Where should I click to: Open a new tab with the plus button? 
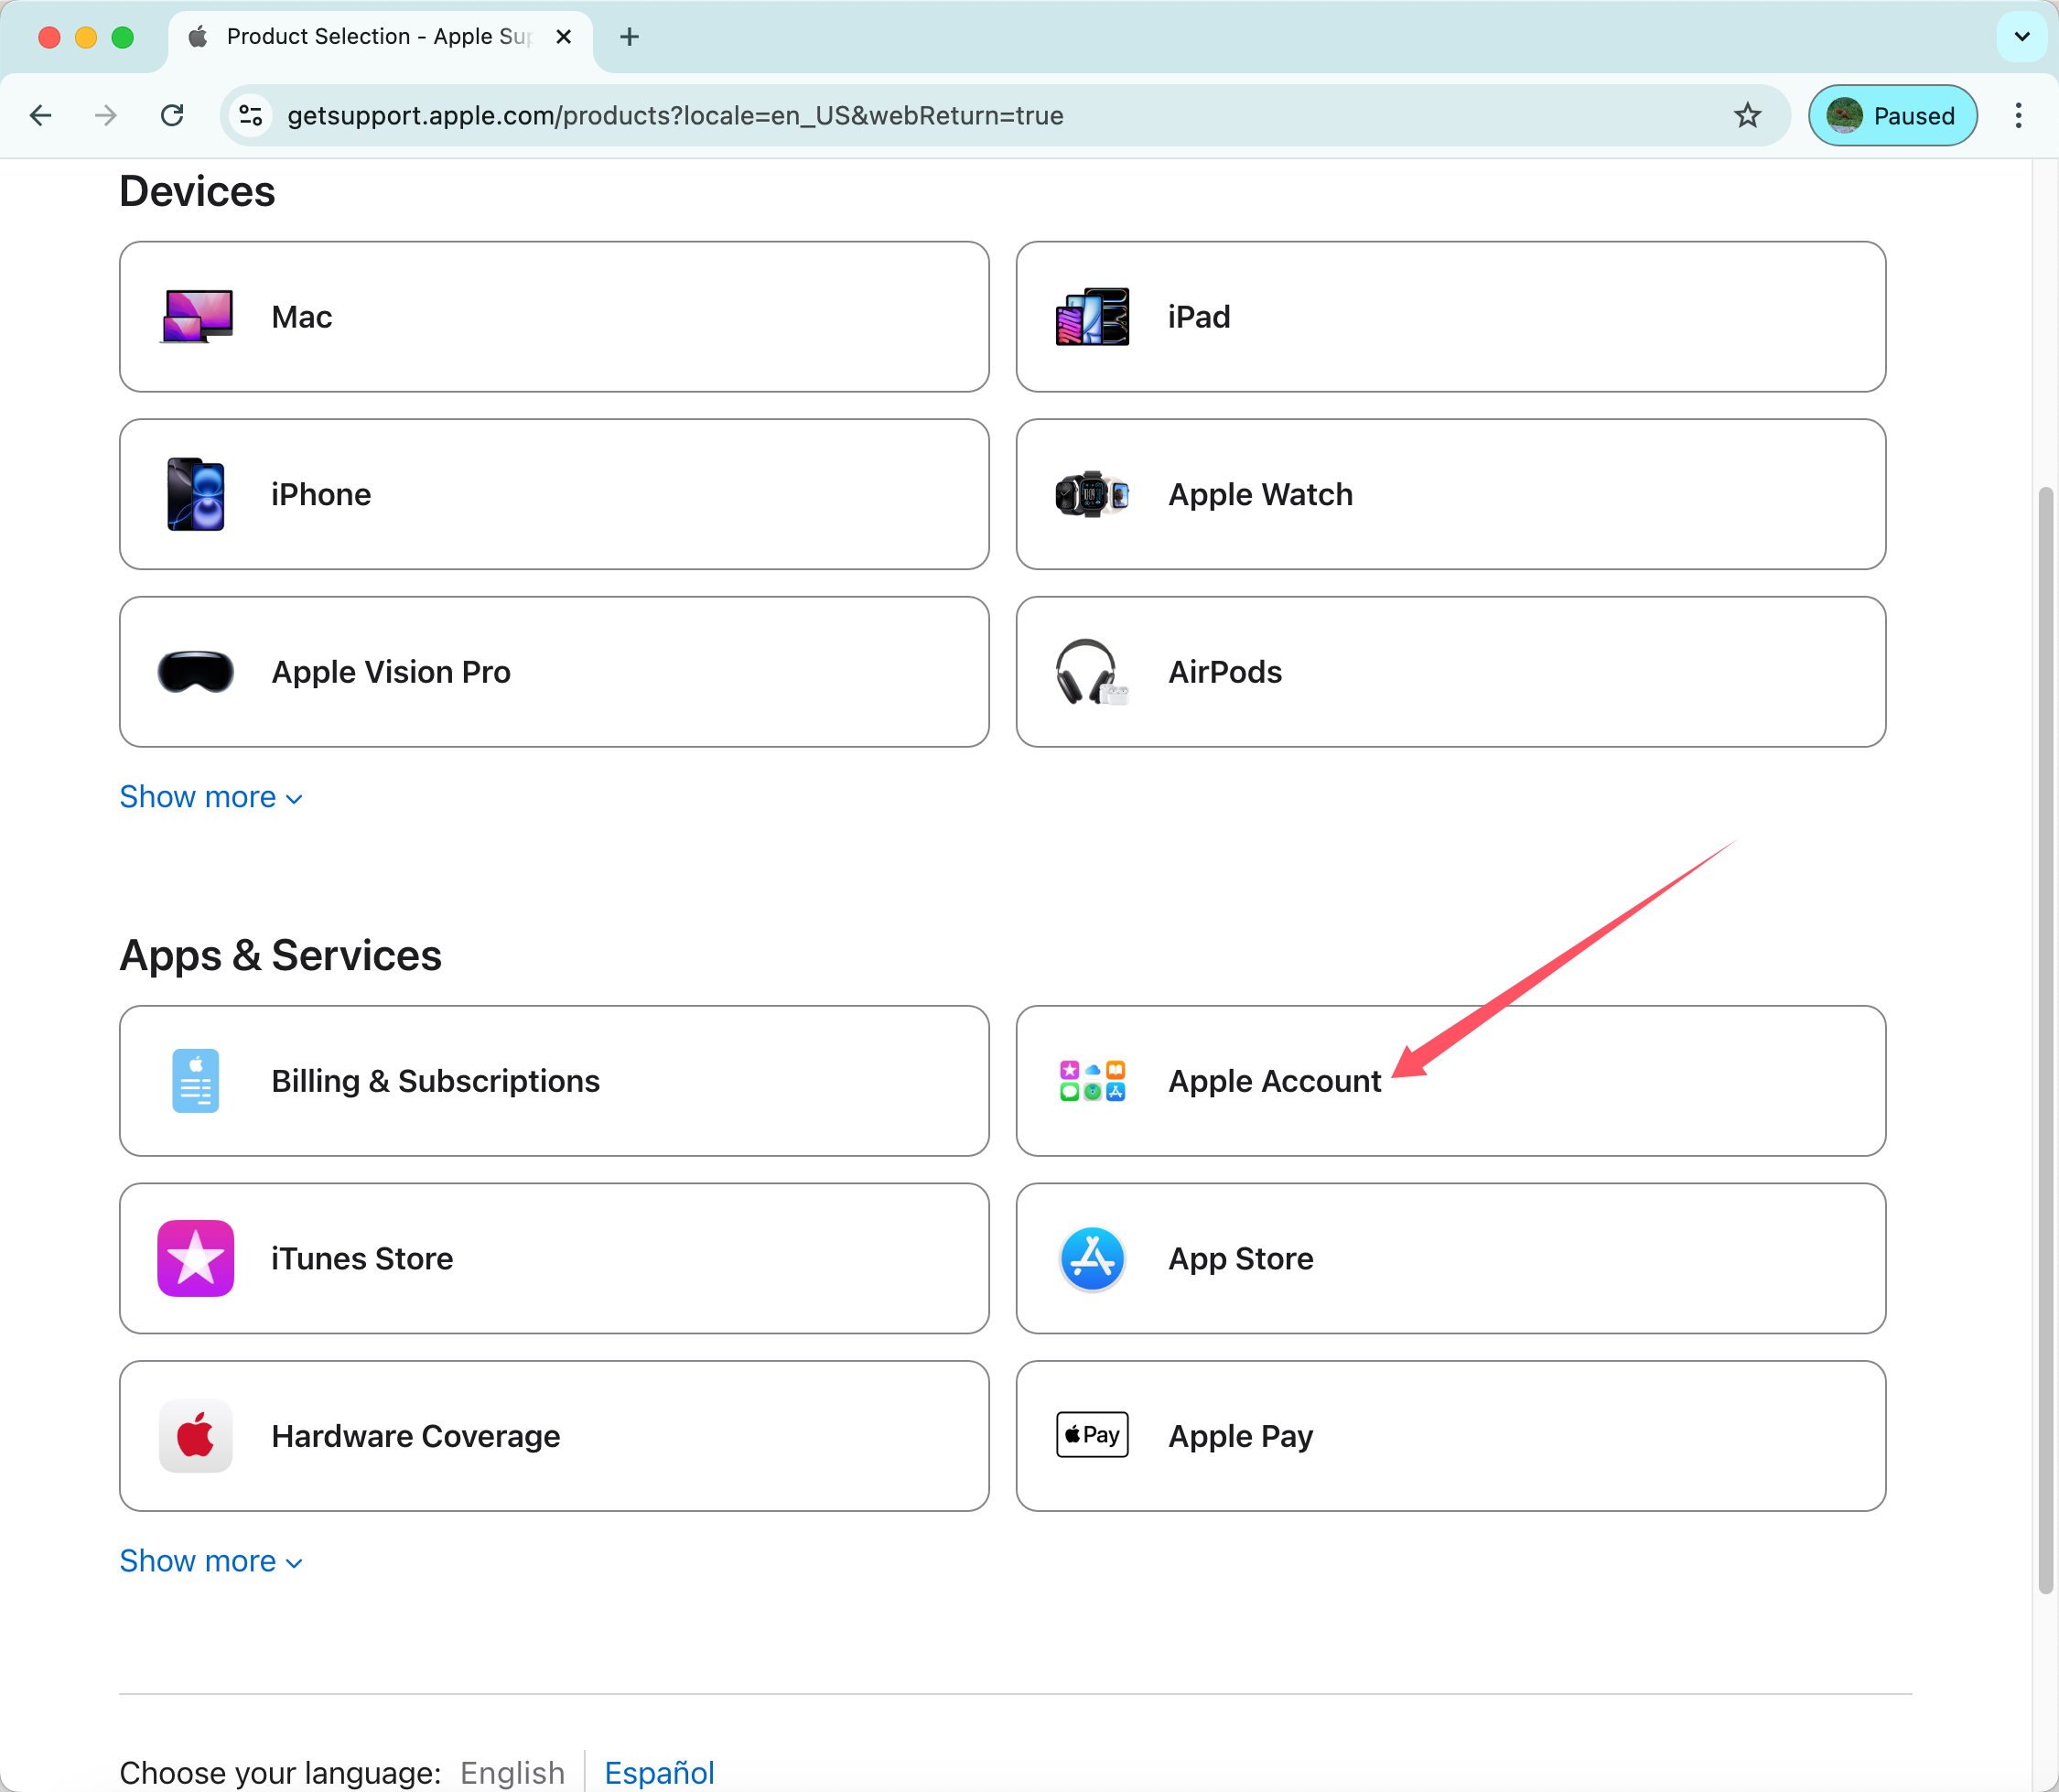629,37
